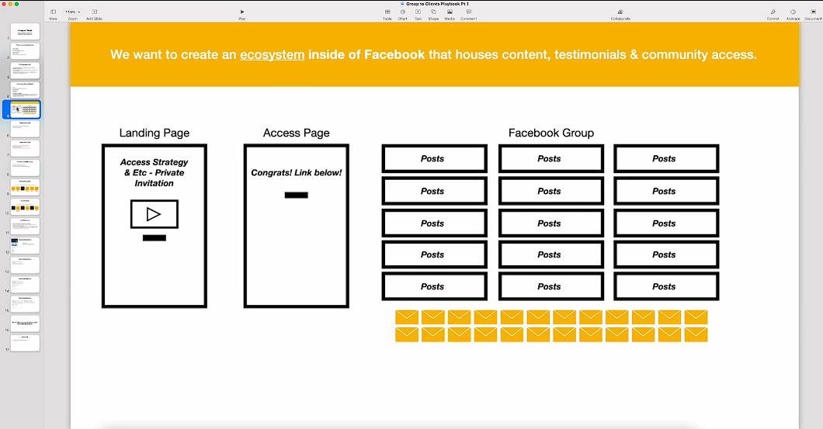823x429 pixels.
Task: Open the Shape insert menu
Action: [433, 12]
